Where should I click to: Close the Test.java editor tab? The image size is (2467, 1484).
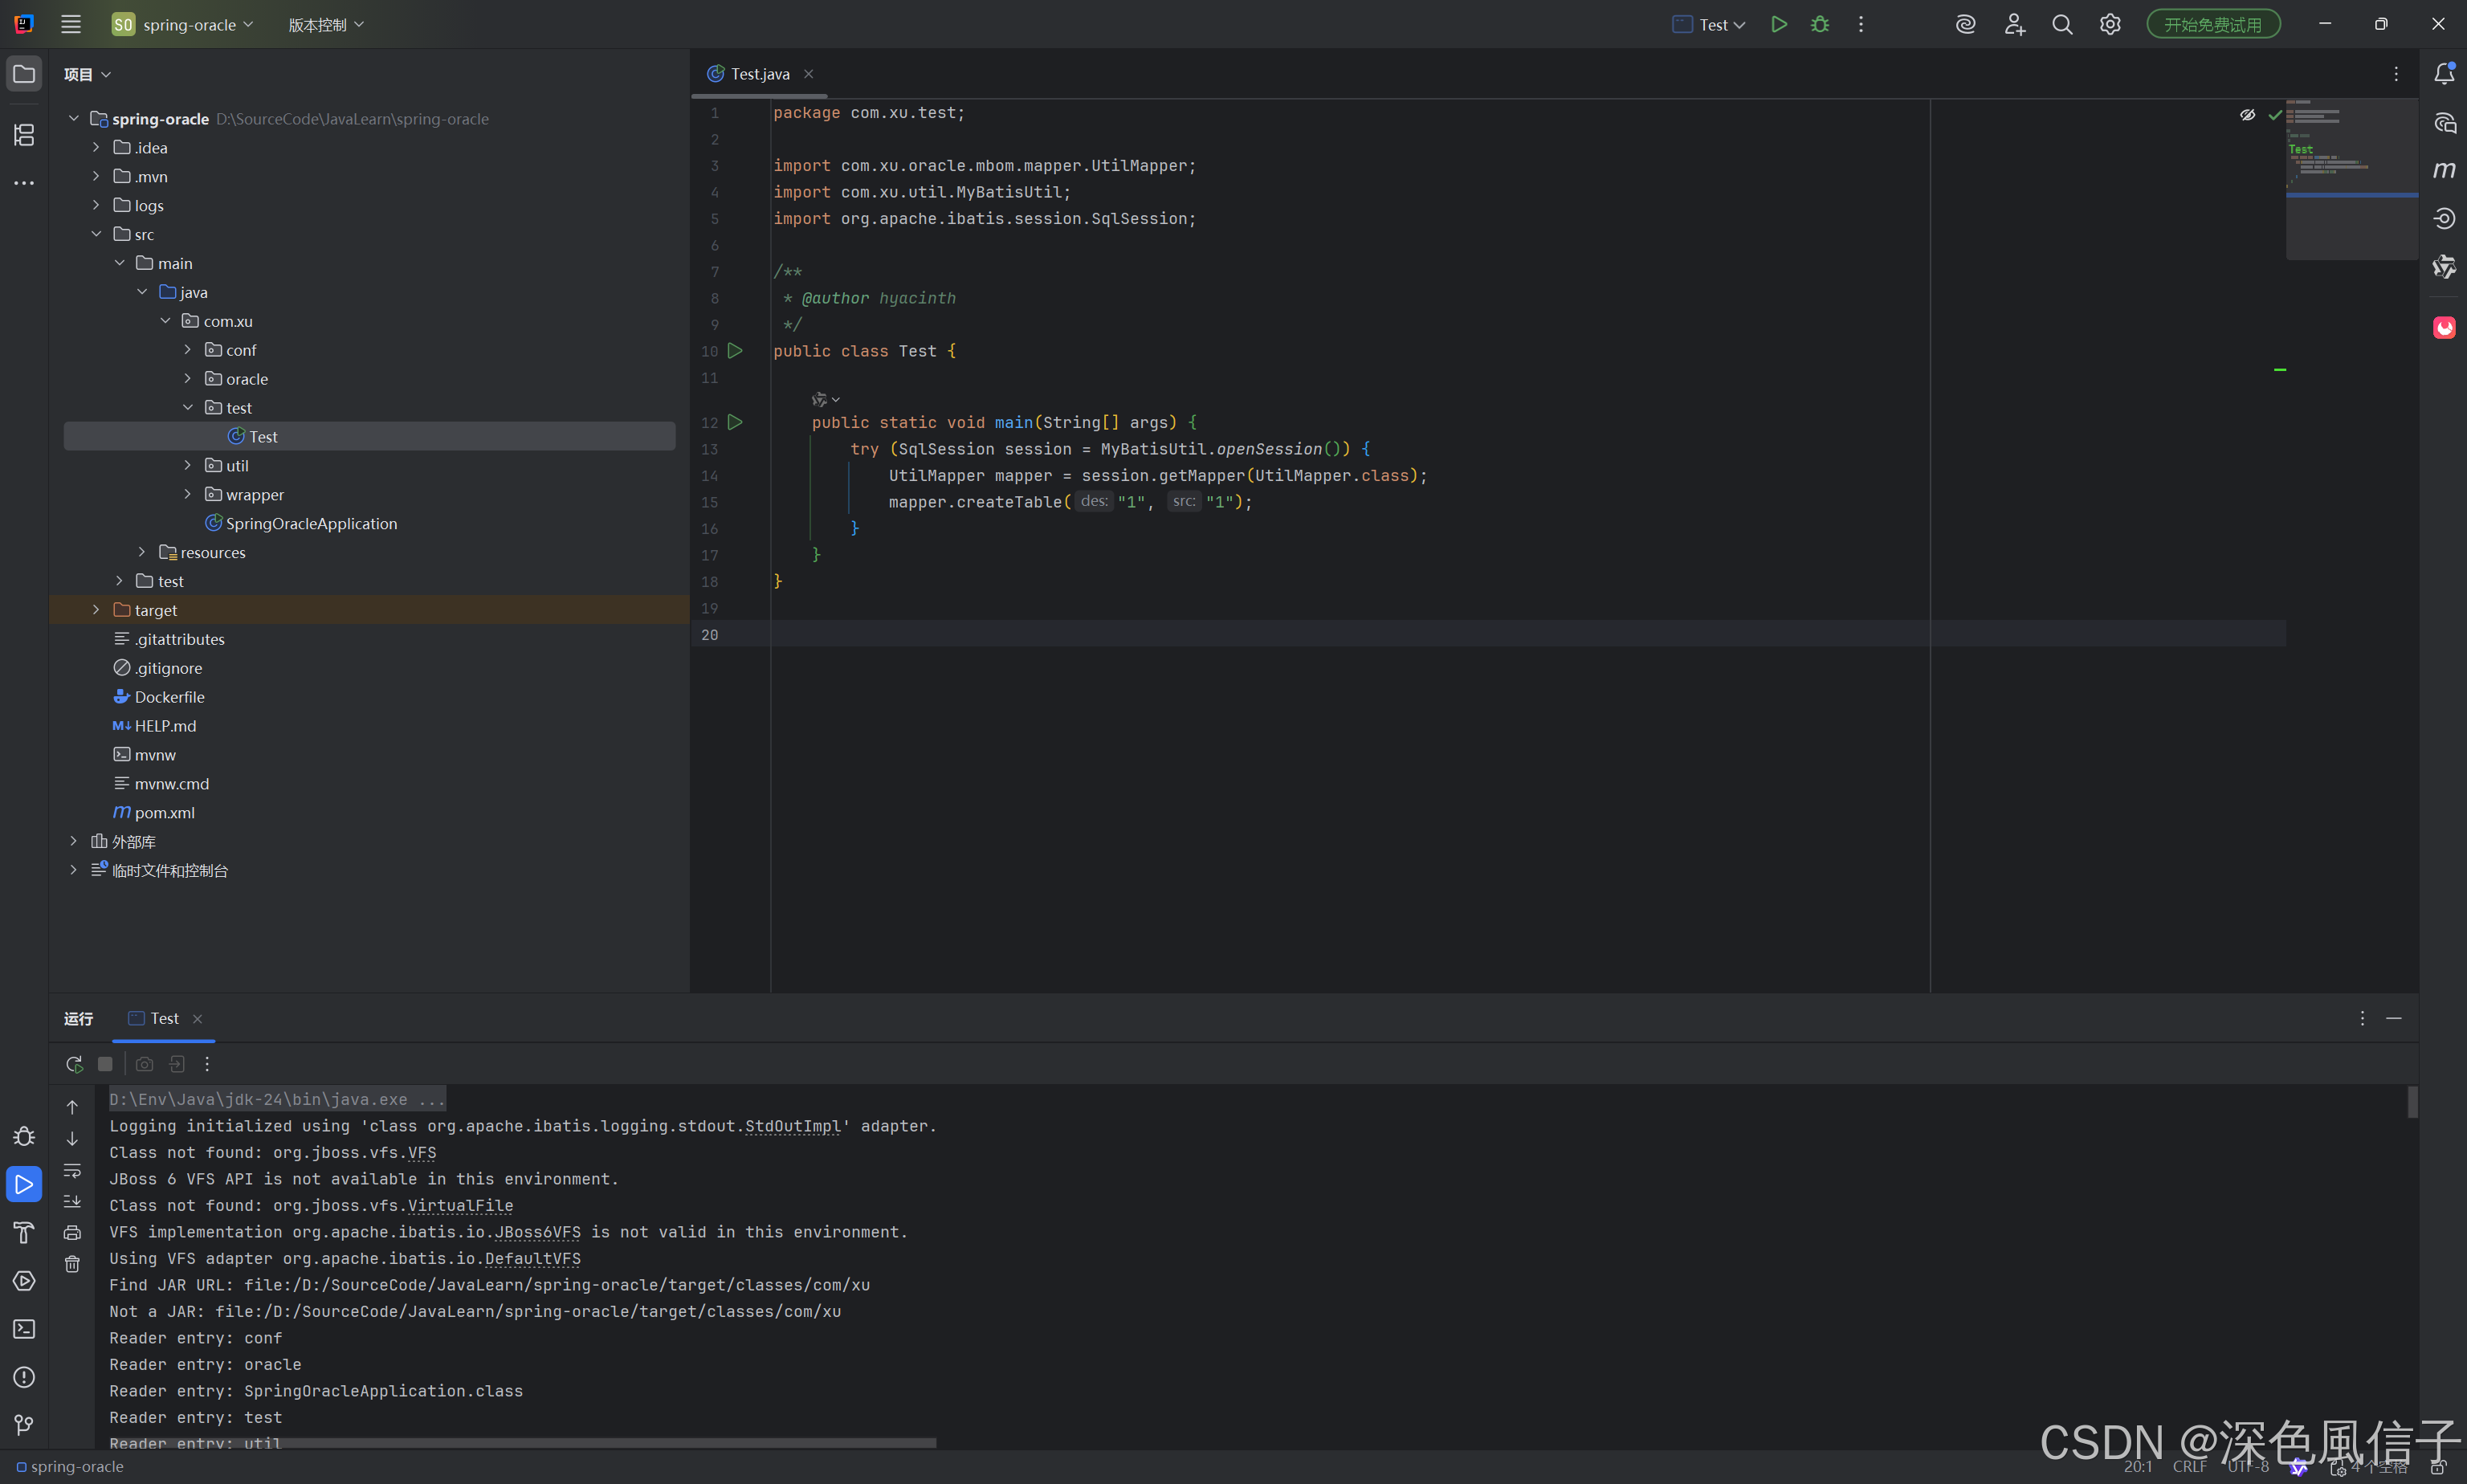tap(808, 74)
